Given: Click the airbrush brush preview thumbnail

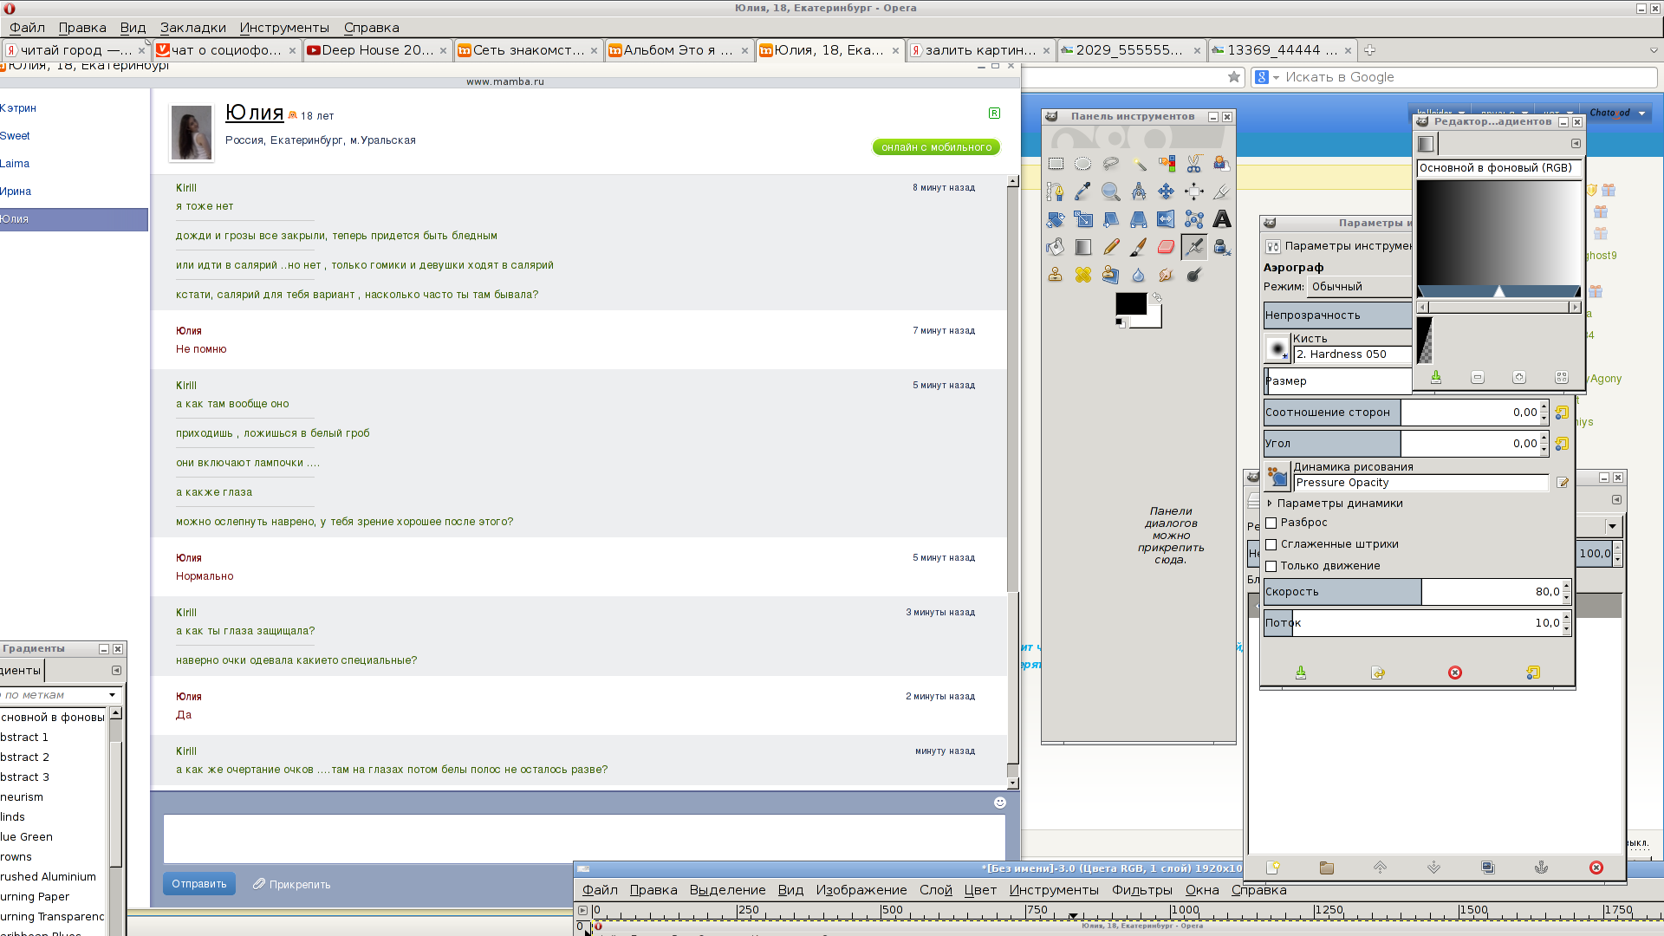Looking at the screenshot, I should 1277,348.
